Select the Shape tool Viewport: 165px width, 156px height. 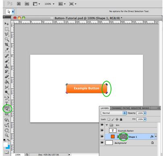6,114
